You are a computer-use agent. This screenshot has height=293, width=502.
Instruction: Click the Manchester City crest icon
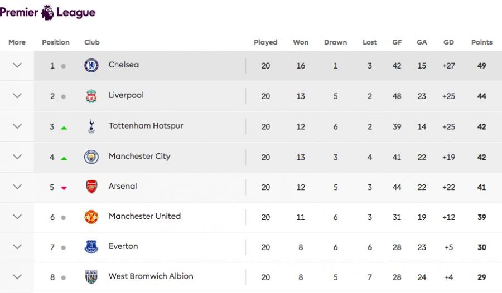pos(91,157)
